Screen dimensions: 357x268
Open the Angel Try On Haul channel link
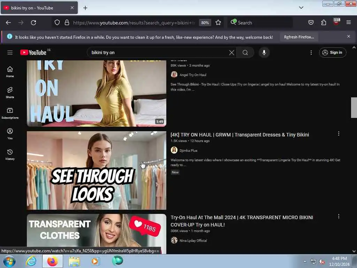click(x=193, y=75)
